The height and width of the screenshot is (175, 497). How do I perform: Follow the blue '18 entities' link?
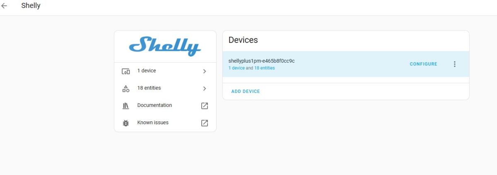[264, 68]
